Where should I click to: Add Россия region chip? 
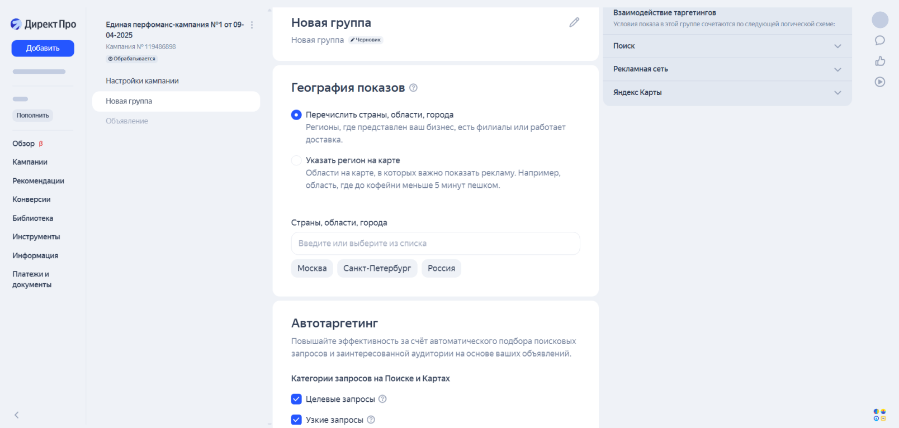tap(441, 268)
